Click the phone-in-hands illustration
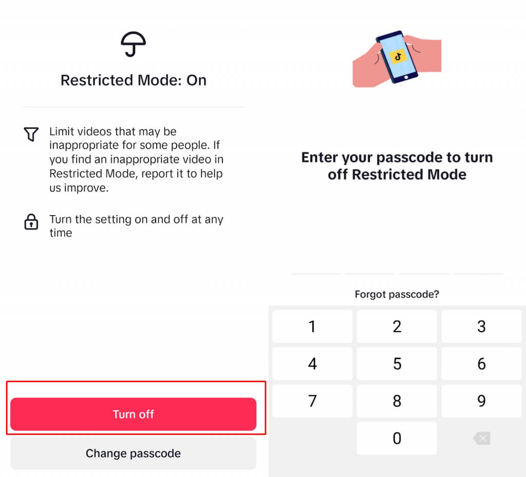Viewport: 526px width, 477px height. (397, 58)
